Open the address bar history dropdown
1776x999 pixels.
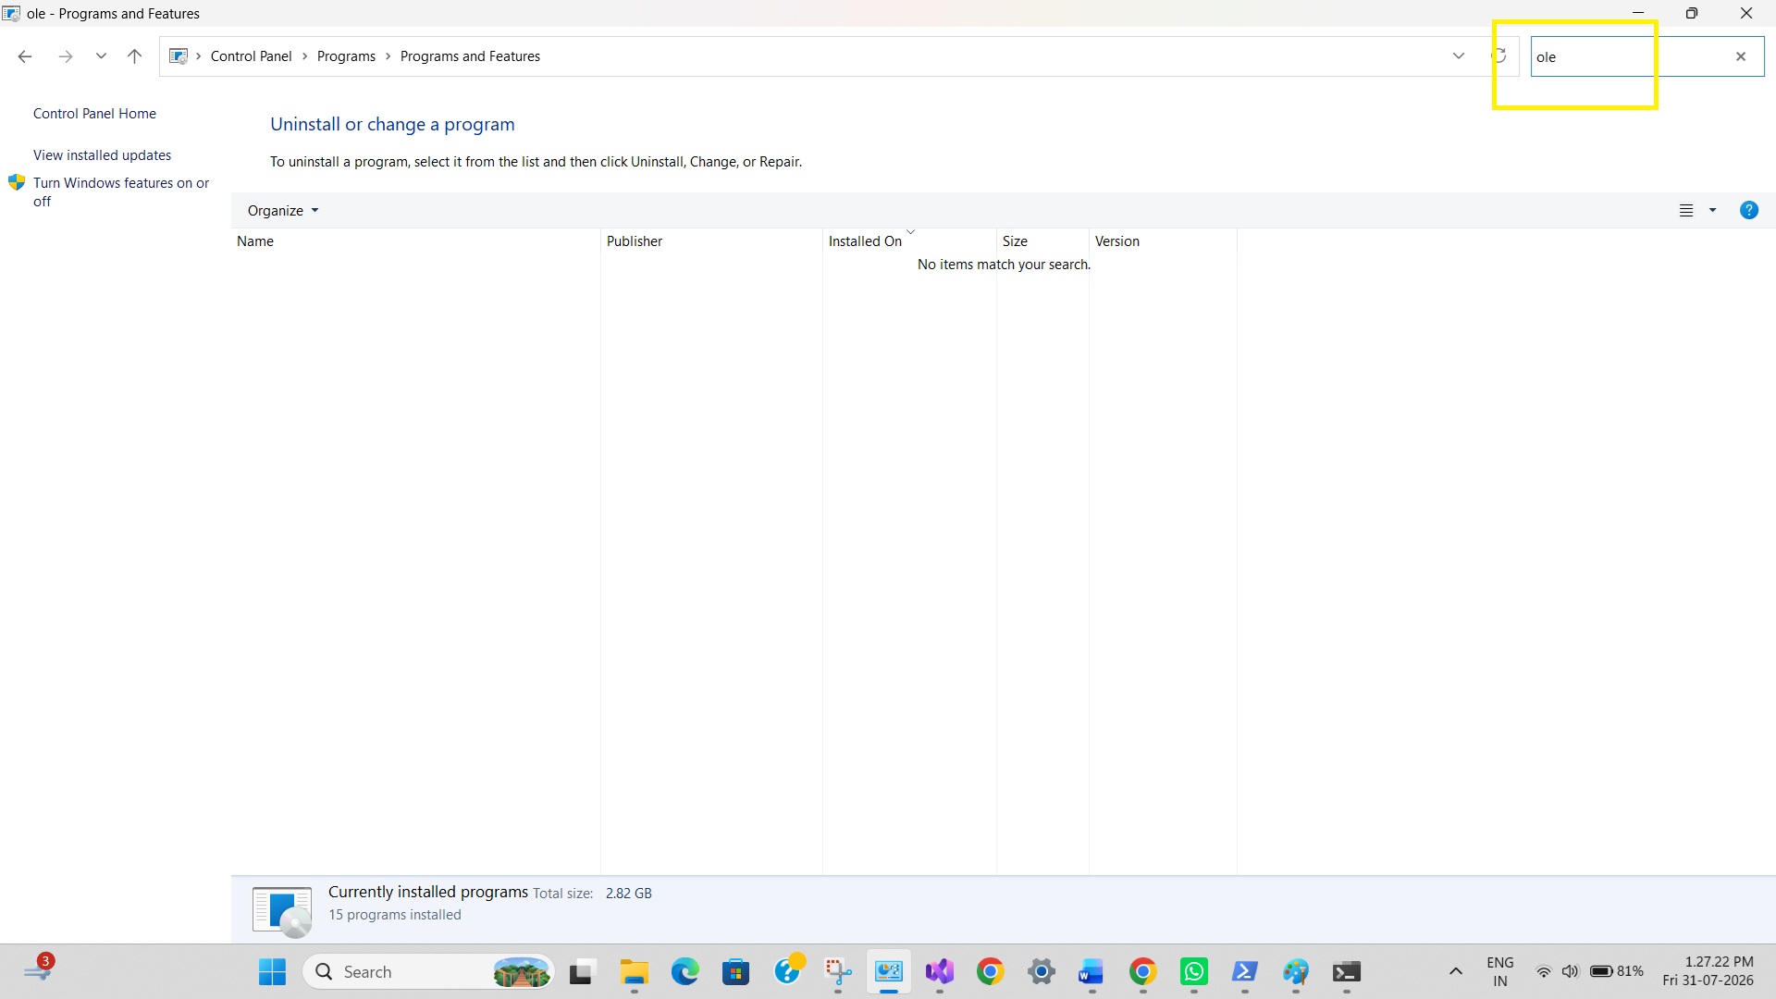[x=1459, y=56]
